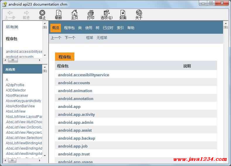Switch to the 索引 index tab
Screen dimensions: 231x166
[120, 28]
